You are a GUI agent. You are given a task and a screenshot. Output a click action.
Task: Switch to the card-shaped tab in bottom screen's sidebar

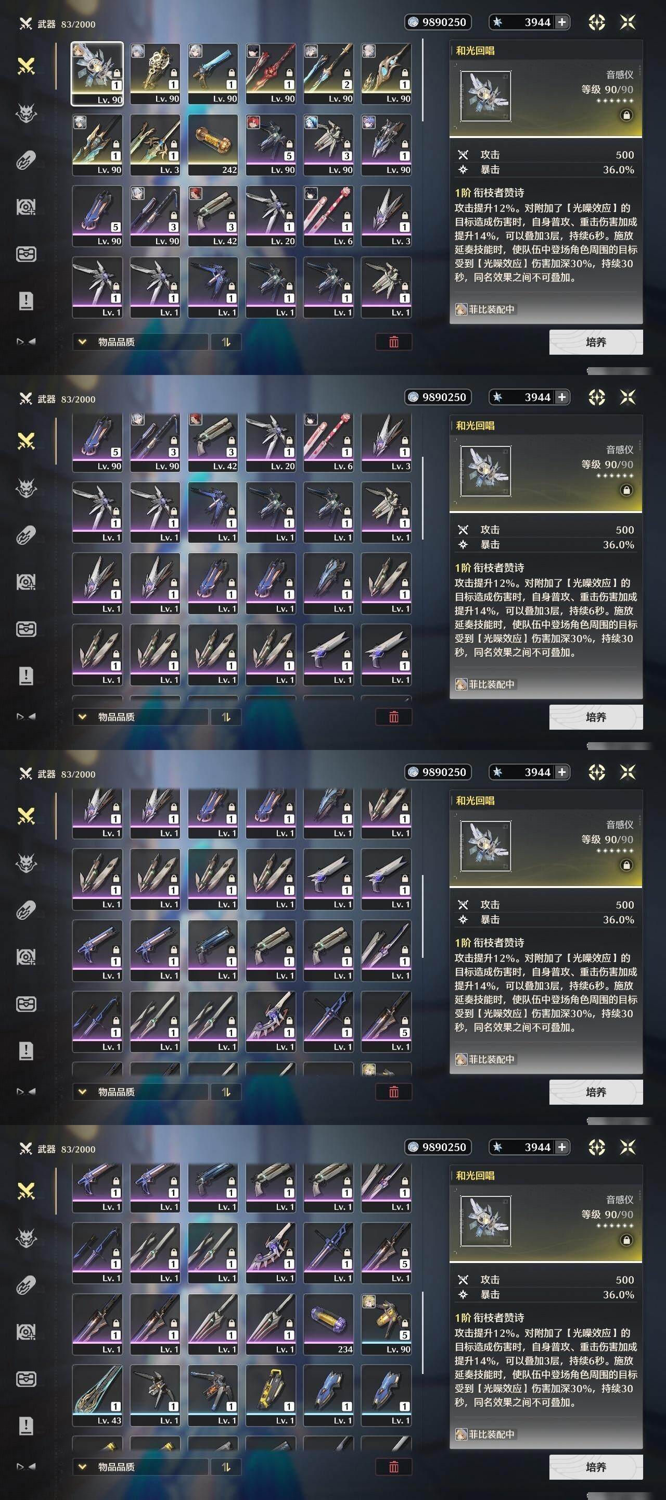tap(26, 1379)
